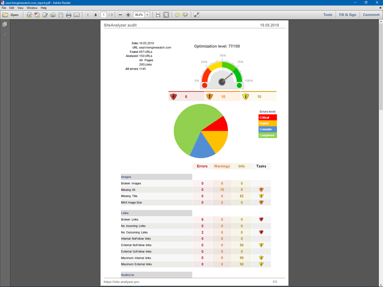383x287 pixels.
Task: Click the 86,4% zoom value field
Action: point(139,15)
